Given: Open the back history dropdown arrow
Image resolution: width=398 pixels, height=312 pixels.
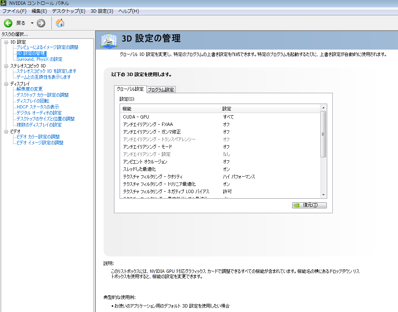Looking at the screenshot, I should 32,23.
